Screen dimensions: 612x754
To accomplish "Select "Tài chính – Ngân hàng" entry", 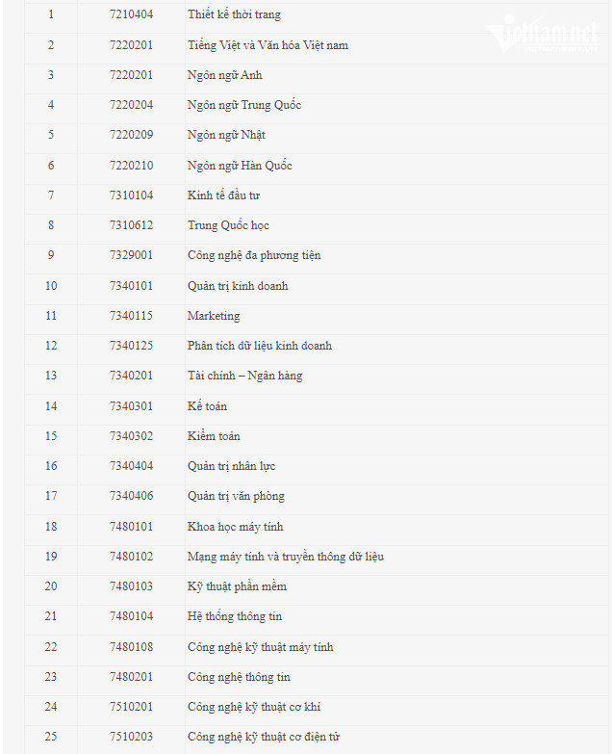I will pyautogui.click(x=244, y=376).
